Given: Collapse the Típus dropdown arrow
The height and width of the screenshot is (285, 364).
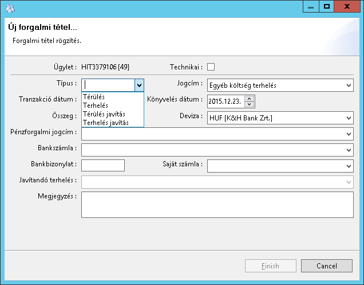Looking at the screenshot, I should [x=139, y=85].
